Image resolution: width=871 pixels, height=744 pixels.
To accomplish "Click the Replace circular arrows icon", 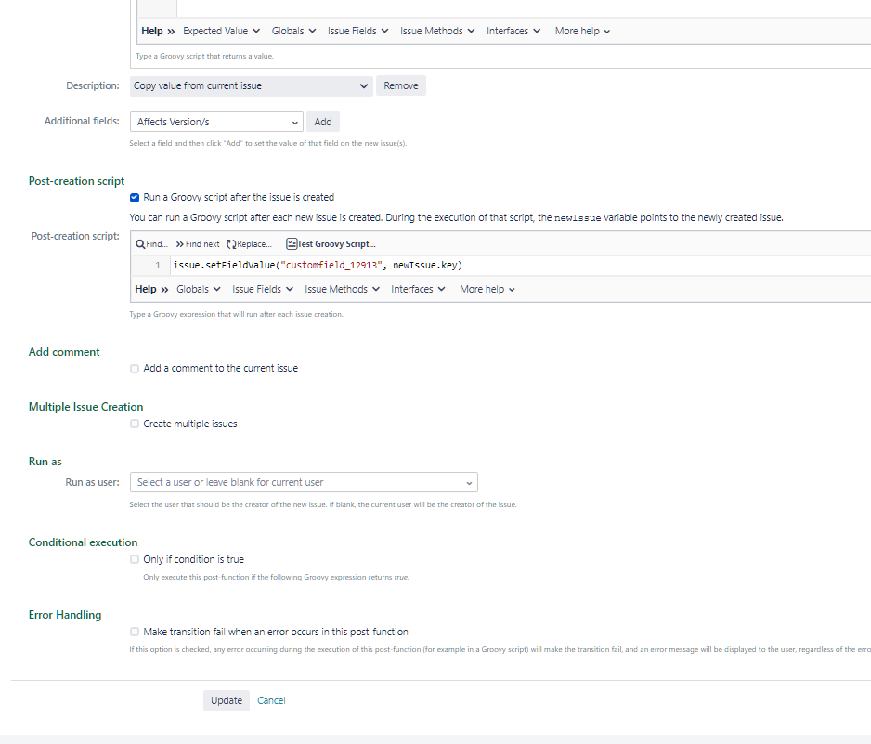I will [x=231, y=244].
